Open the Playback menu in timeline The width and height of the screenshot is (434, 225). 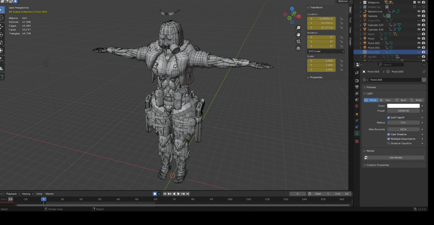pos(12,194)
